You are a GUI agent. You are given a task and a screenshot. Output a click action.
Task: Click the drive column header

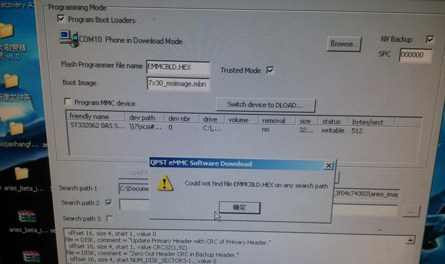[x=212, y=119]
